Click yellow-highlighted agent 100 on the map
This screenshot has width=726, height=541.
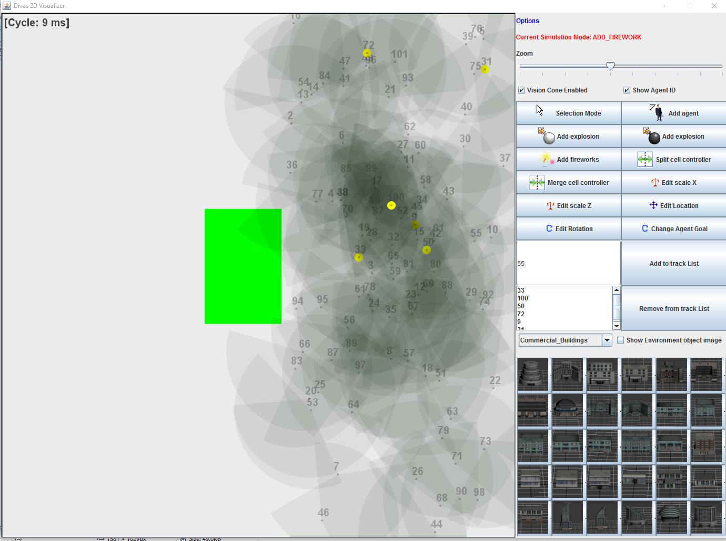(391, 205)
